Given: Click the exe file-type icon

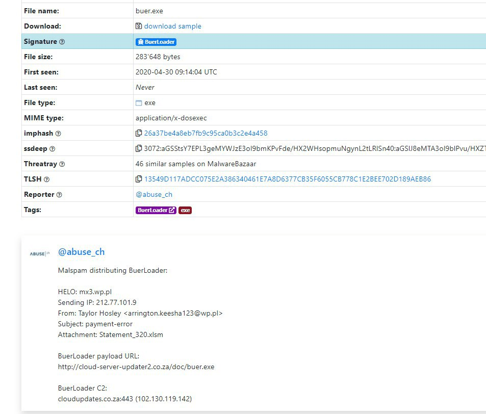Looking at the screenshot, I should (x=138, y=102).
